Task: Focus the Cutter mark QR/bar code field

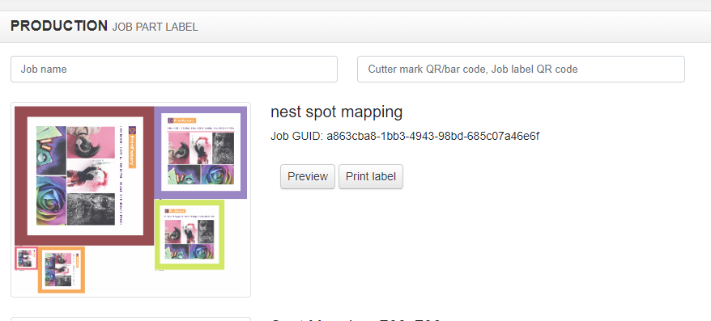Action: [521, 70]
